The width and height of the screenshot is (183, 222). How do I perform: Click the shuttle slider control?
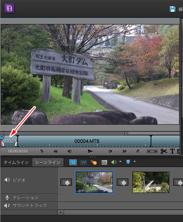152,151
